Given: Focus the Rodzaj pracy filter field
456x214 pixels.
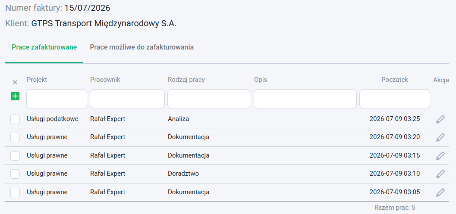Looking at the screenshot, I should (x=209, y=99).
